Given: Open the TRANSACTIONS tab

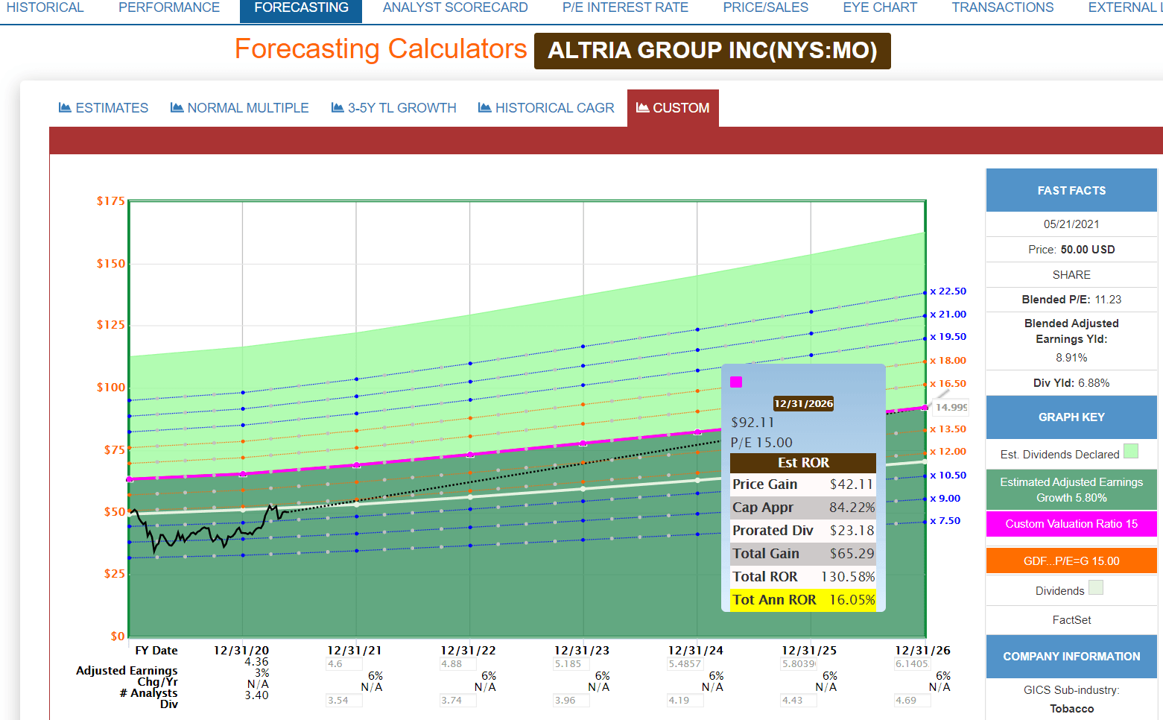Looking at the screenshot, I should pos(1002,7).
